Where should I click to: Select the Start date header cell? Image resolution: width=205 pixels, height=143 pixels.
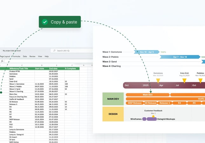42,68
